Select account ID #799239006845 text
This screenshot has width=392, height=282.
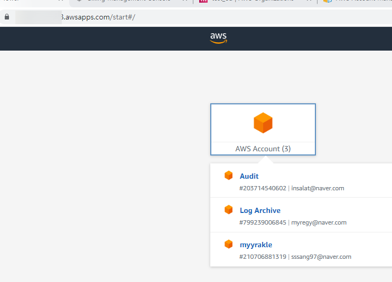263,222
